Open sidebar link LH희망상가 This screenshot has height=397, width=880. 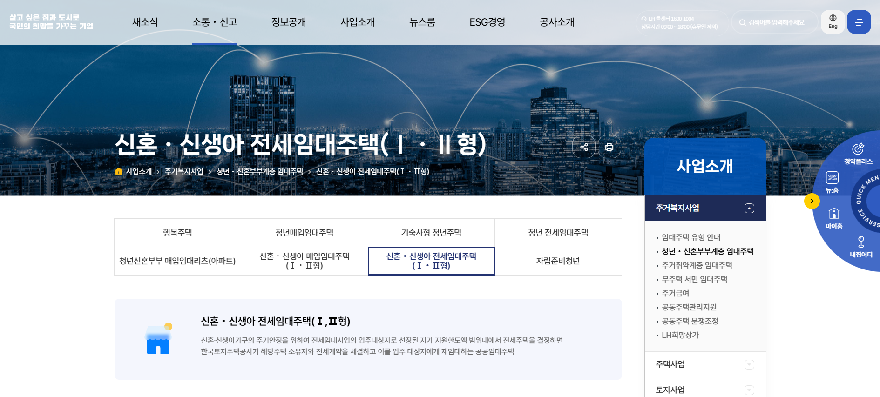click(680, 335)
